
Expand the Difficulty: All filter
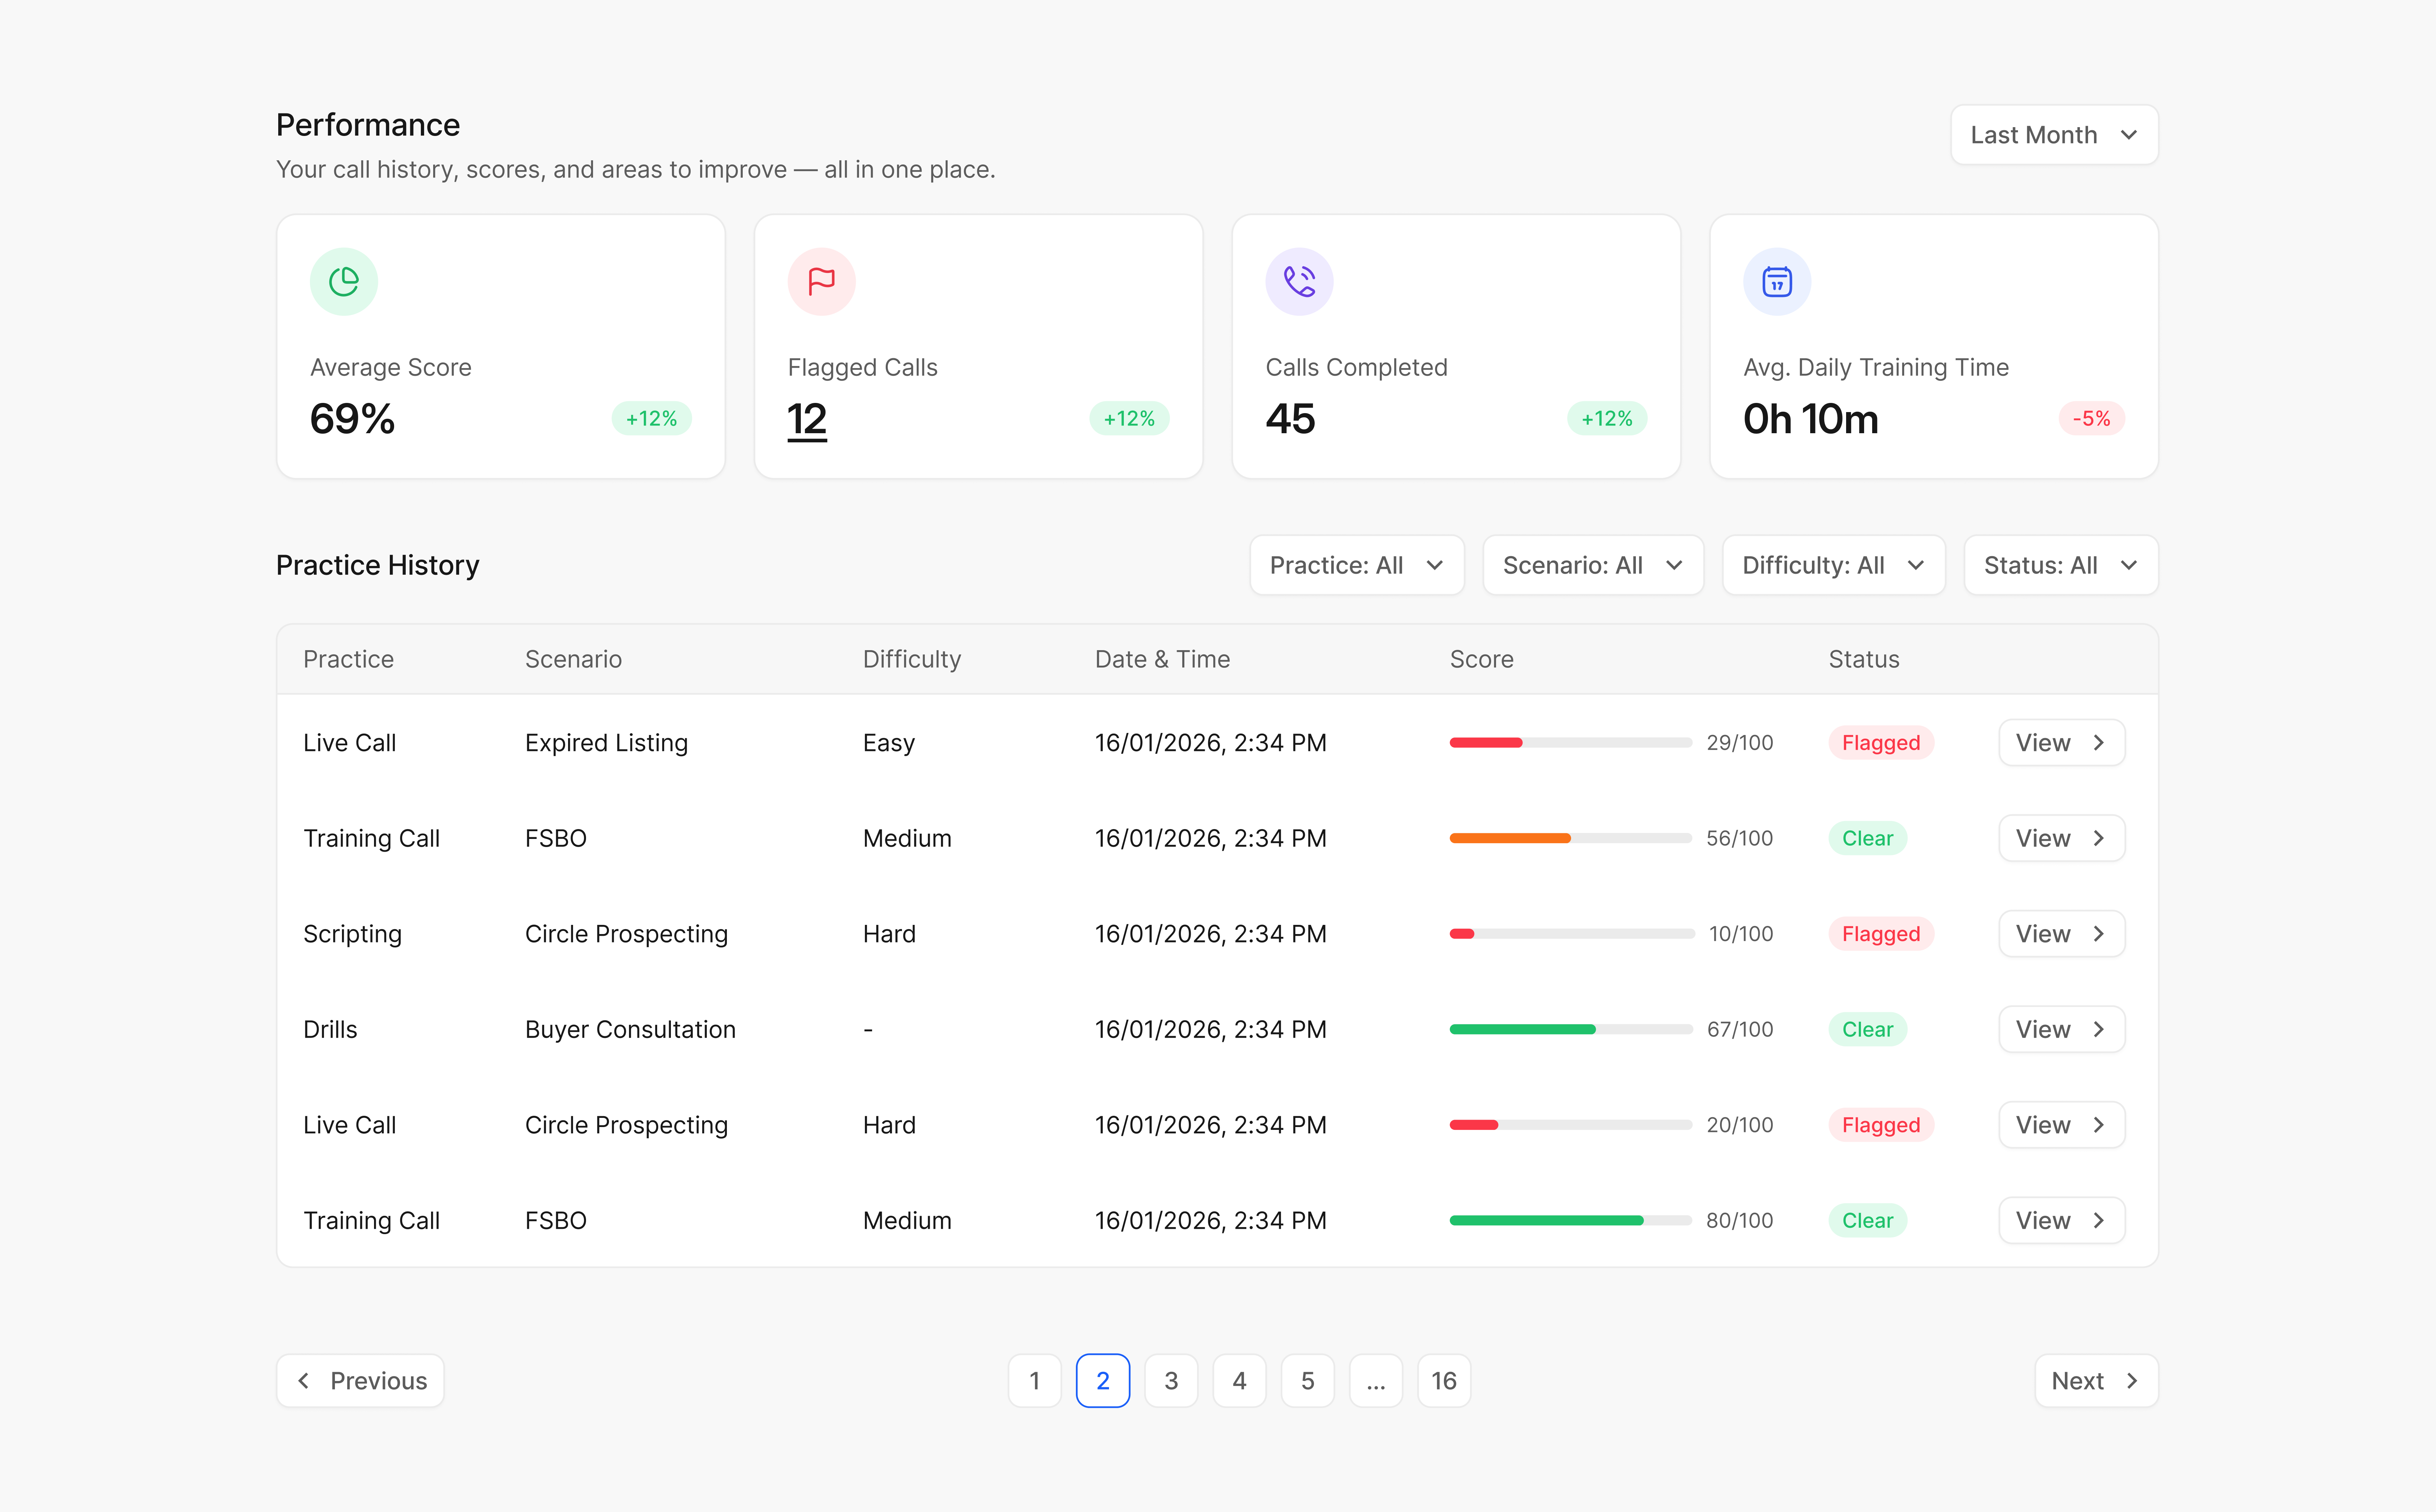pyautogui.click(x=1833, y=565)
